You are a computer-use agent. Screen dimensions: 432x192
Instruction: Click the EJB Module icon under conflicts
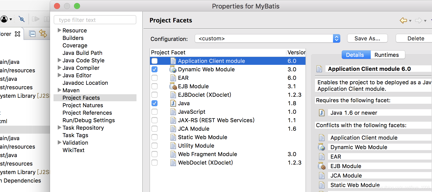[321, 166]
